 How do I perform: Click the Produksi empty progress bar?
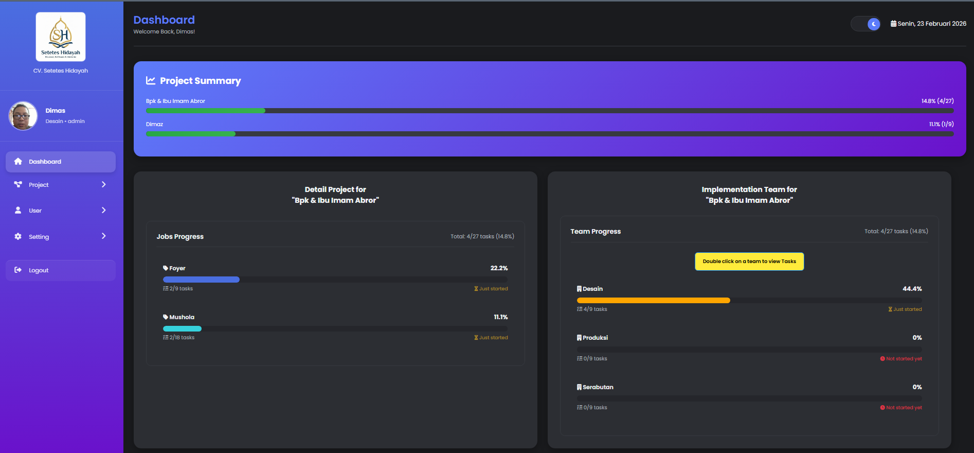(x=749, y=350)
